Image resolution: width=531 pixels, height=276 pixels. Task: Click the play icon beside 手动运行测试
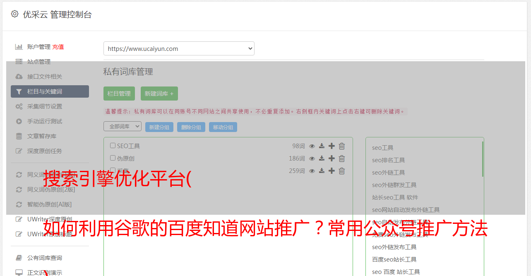(x=19, y=121)
